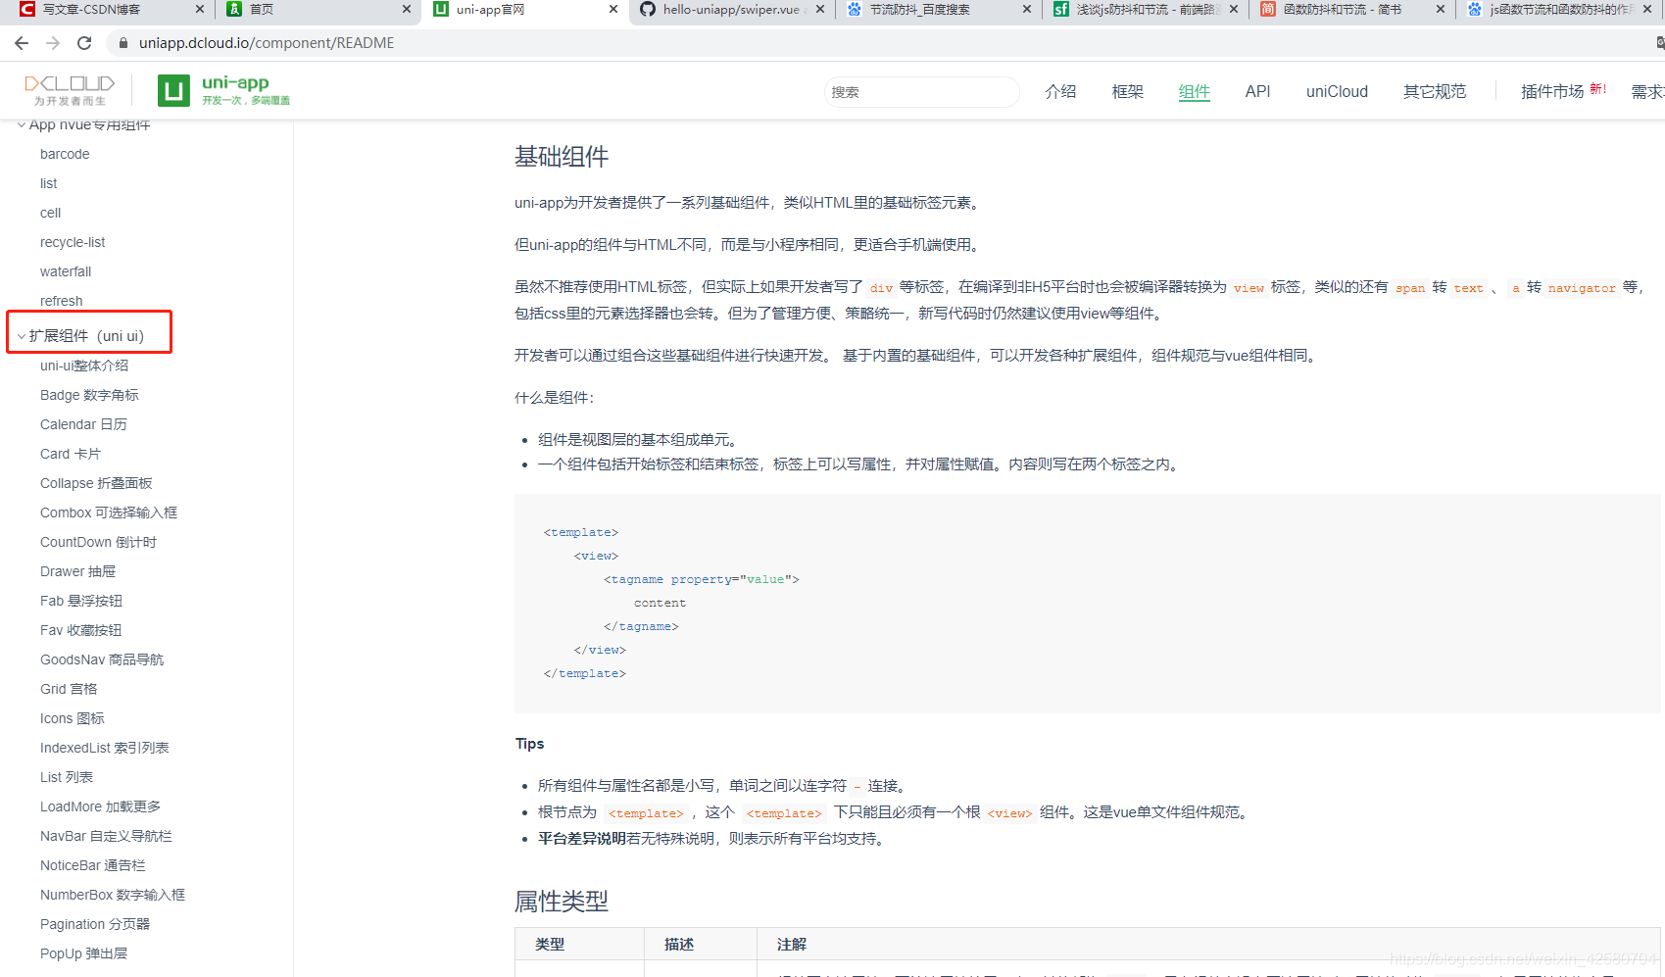Click the browser forward arrow
1665x977 pixels.
53,43
